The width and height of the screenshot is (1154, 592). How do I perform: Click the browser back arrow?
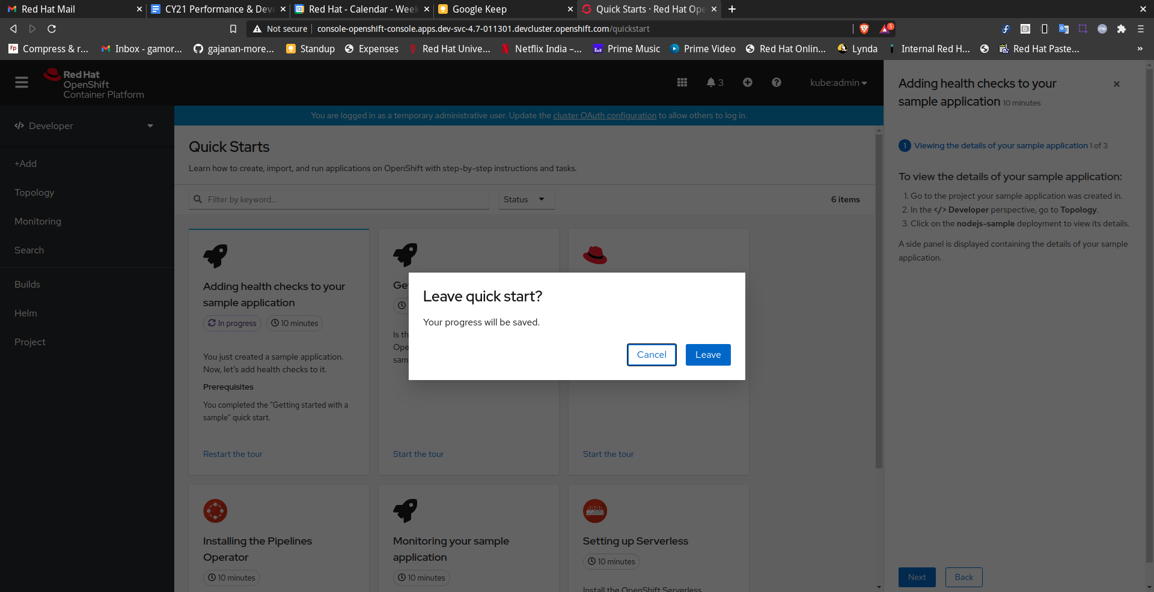pos(13,29)
